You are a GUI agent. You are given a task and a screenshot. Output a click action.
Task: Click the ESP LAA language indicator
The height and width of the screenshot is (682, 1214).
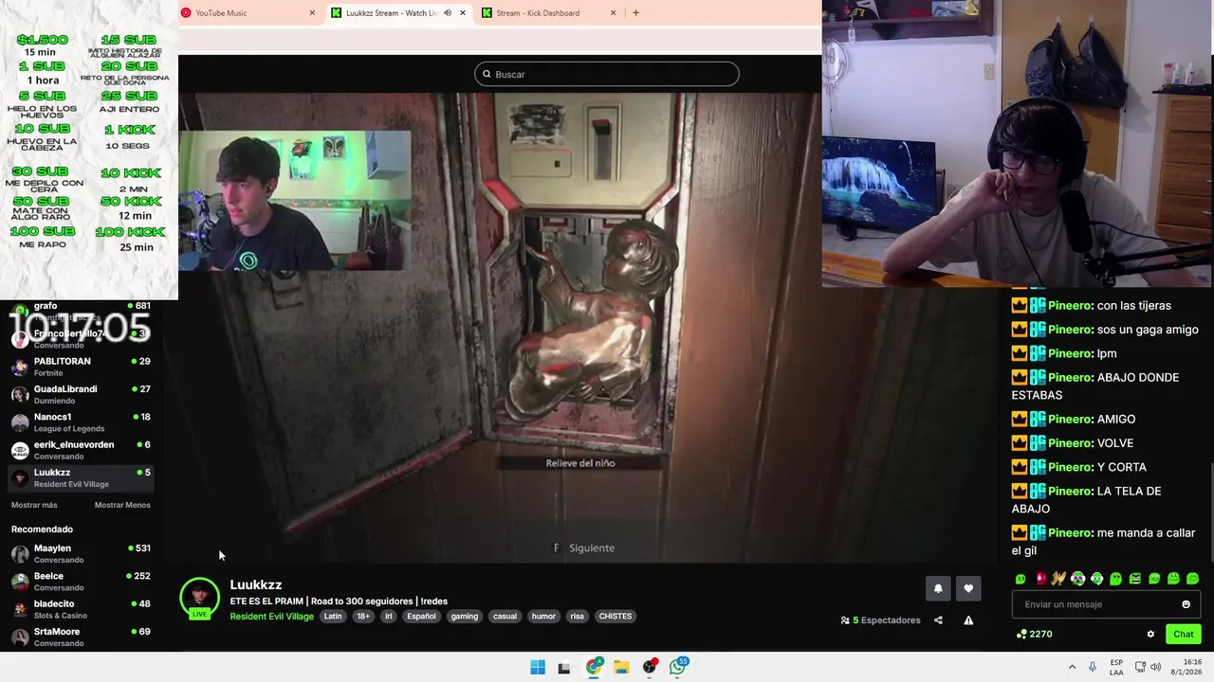pyautogui.click(x=1116, y=667)
